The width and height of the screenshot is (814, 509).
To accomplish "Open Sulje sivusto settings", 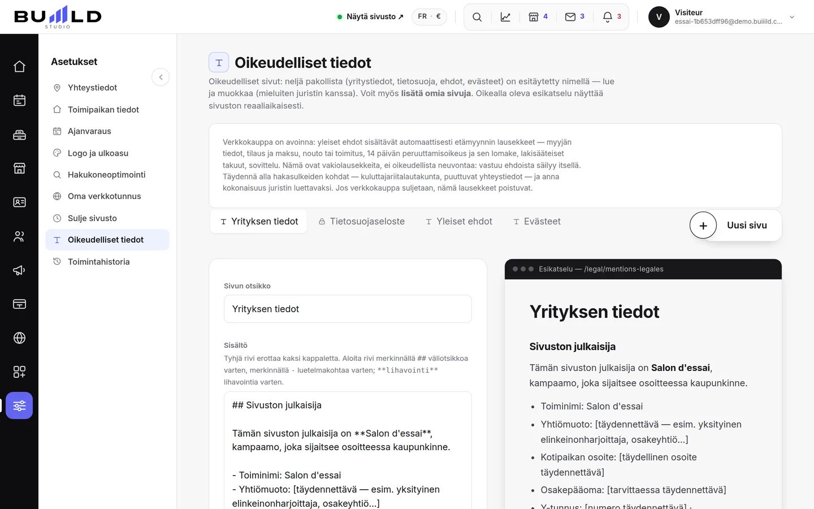I will click(107, 218).
